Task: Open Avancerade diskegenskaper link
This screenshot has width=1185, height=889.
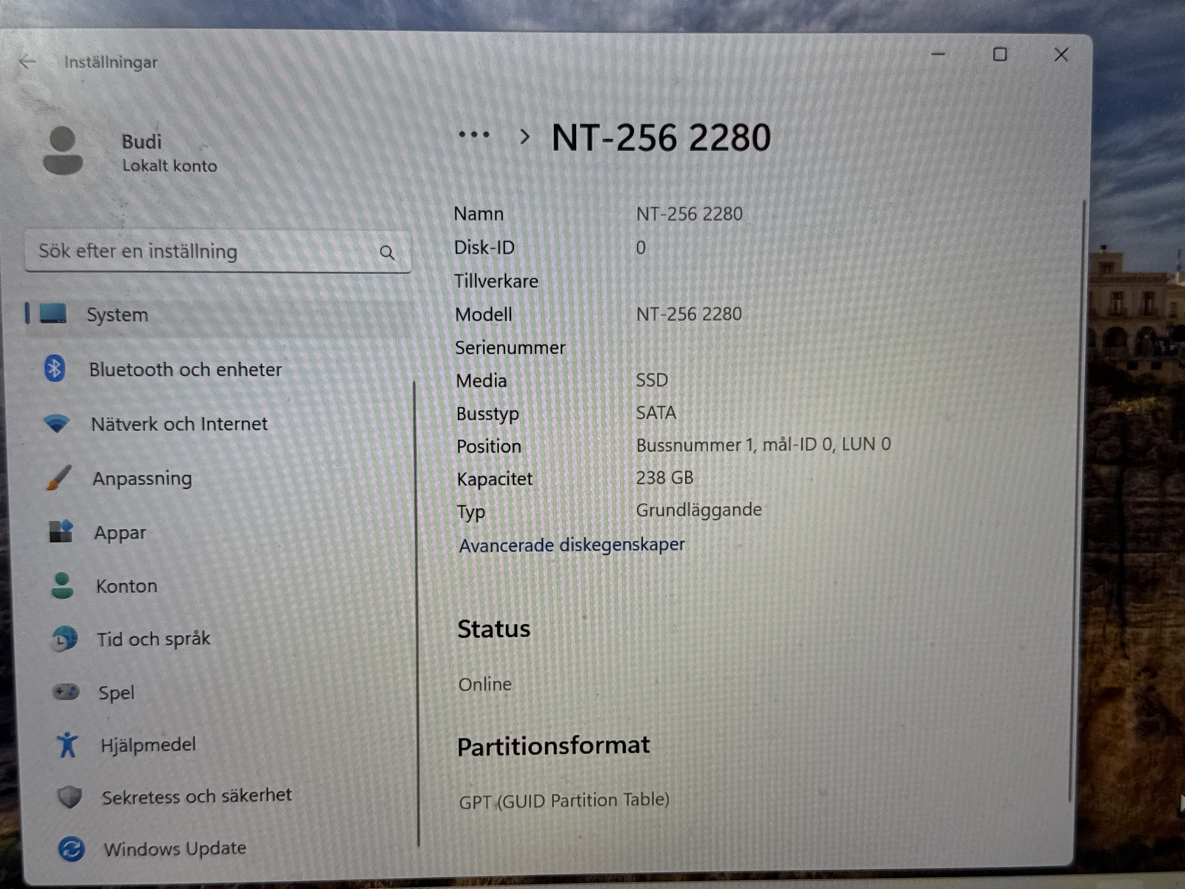Action: pos(572,545)
